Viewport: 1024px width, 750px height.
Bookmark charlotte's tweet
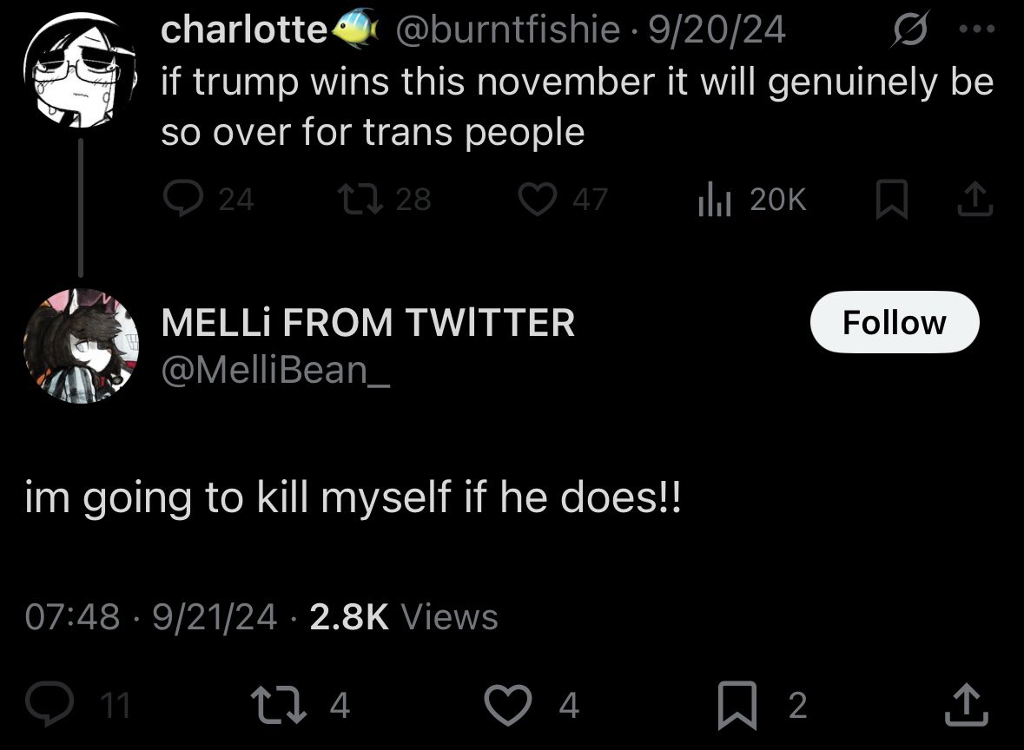pos(891,199)
